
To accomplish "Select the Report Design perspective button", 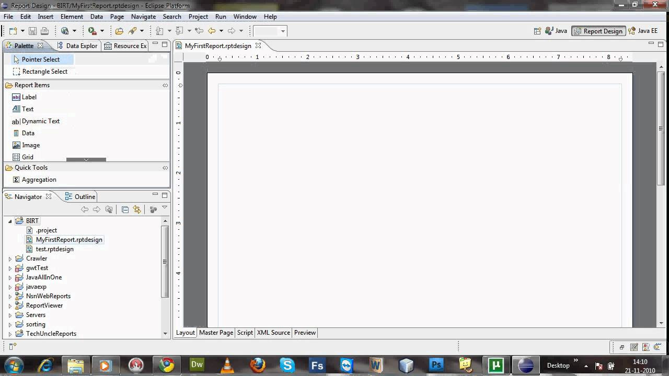I will point(598,31).
